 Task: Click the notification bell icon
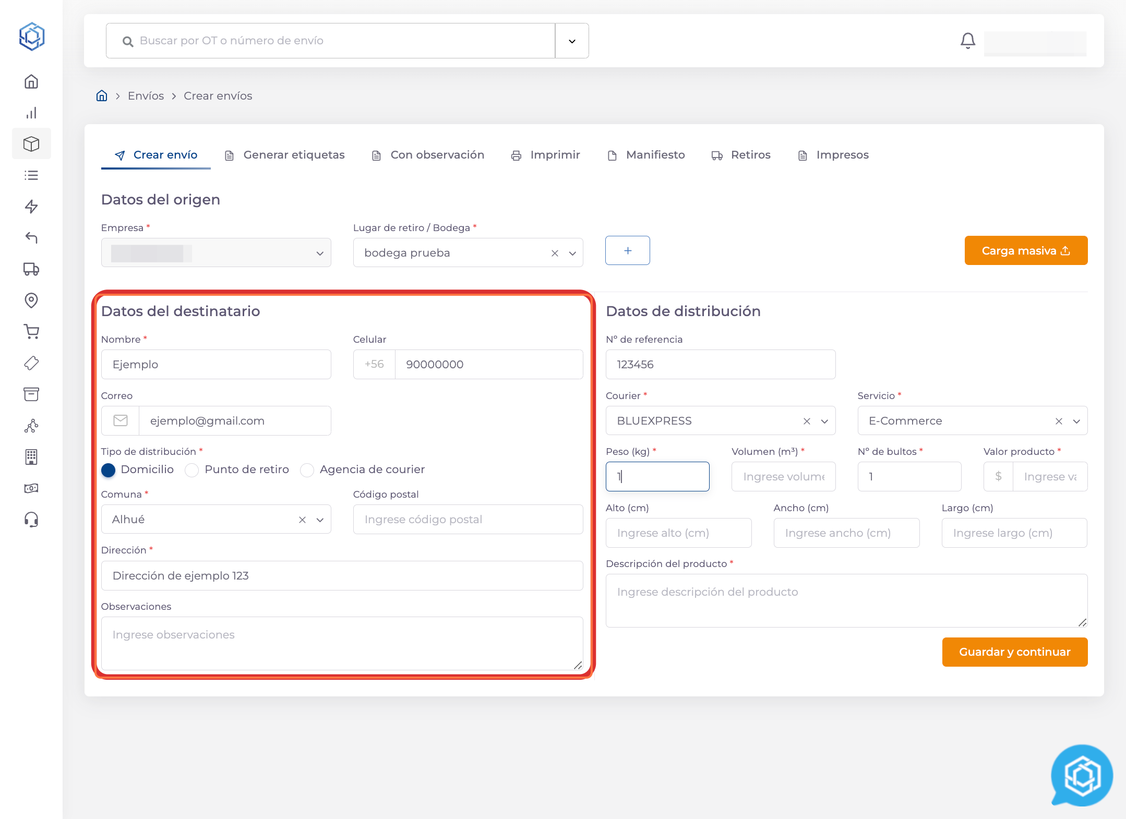tap(967, 41)
